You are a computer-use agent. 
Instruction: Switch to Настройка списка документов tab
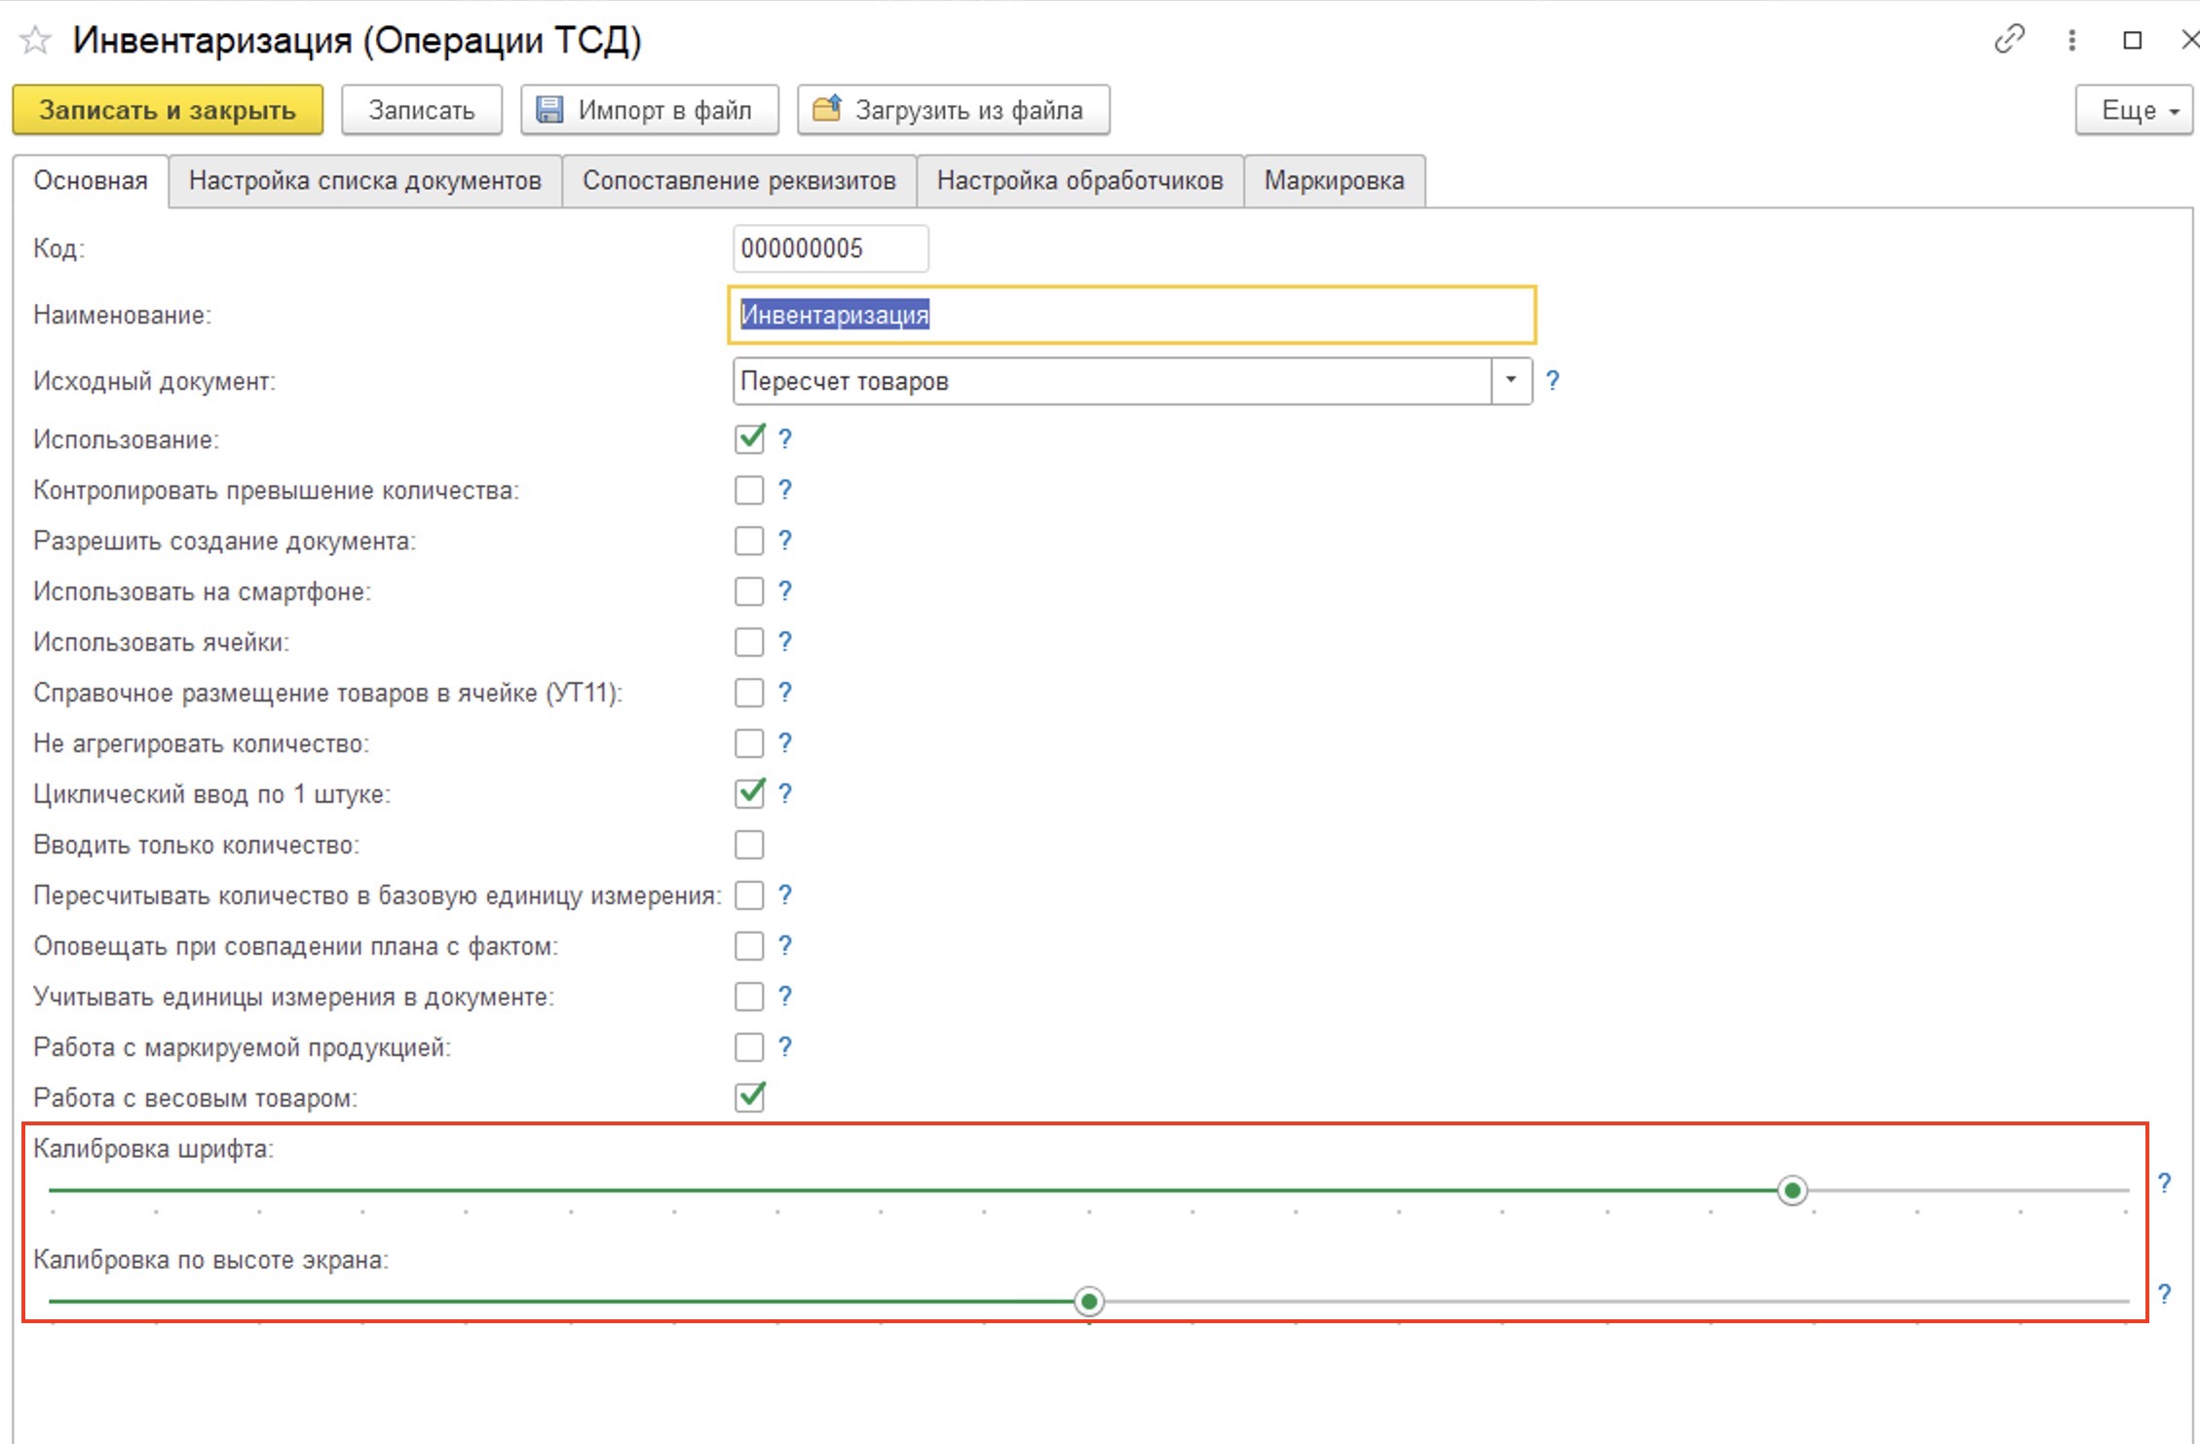[365, 180]
